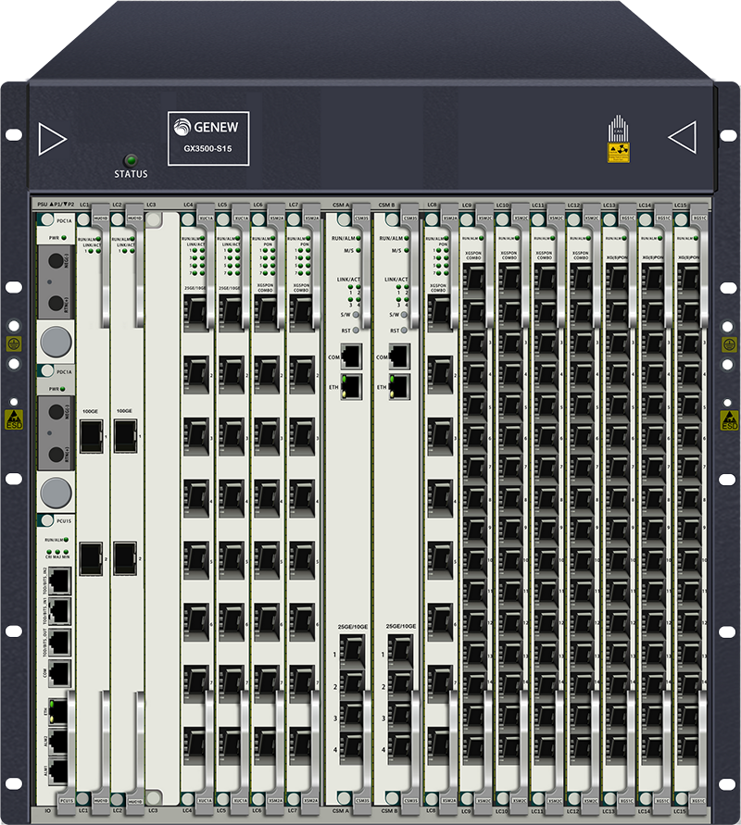Select the COM port on CSM A card
741x825 pixels.
350,357
